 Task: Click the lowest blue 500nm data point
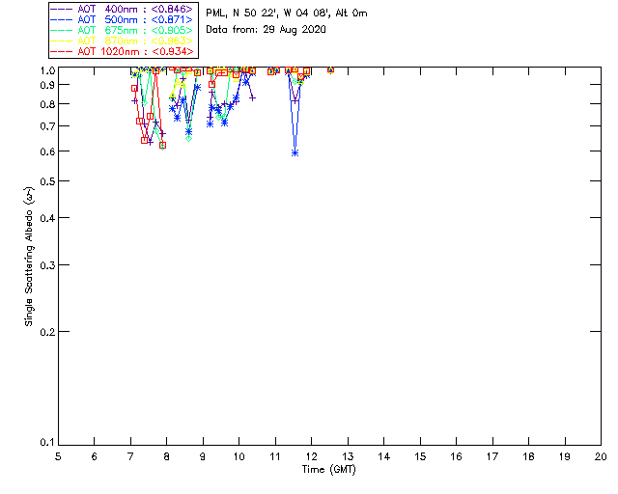pos(295,152)
